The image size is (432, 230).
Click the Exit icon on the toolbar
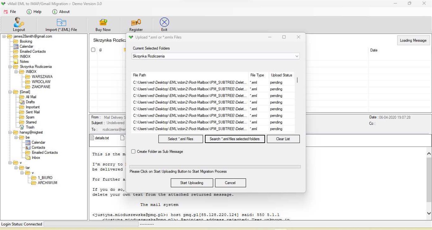164,22
